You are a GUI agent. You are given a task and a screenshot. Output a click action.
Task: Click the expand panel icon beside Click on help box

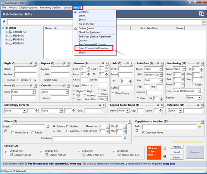coord(165,148)
